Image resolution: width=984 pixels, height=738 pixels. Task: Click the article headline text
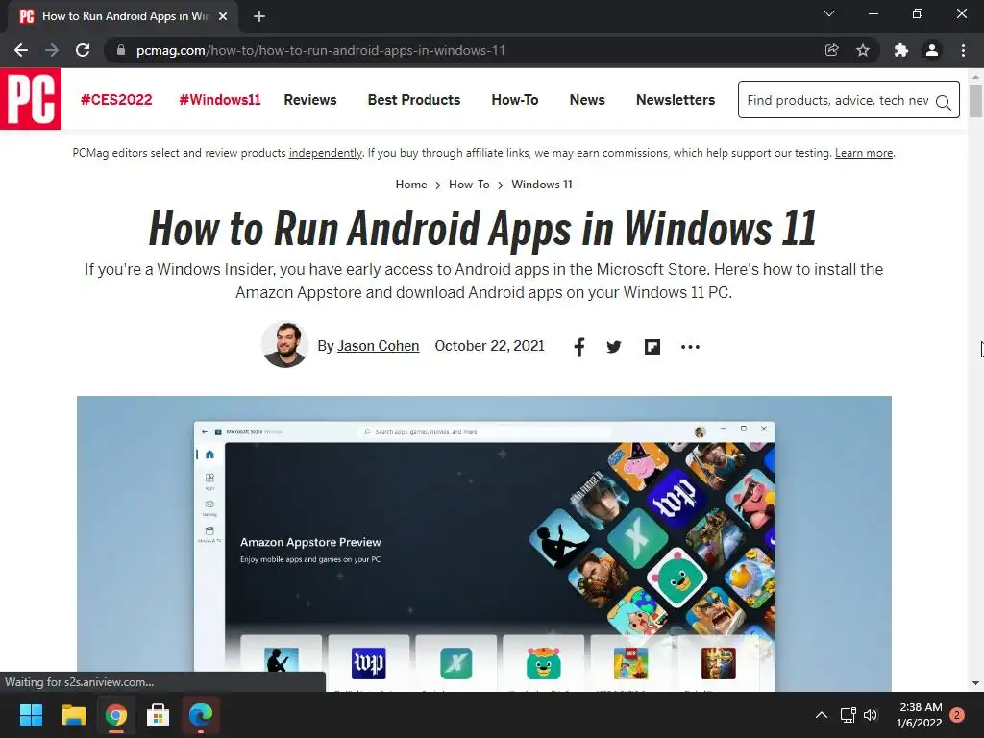tap(482, 228)
